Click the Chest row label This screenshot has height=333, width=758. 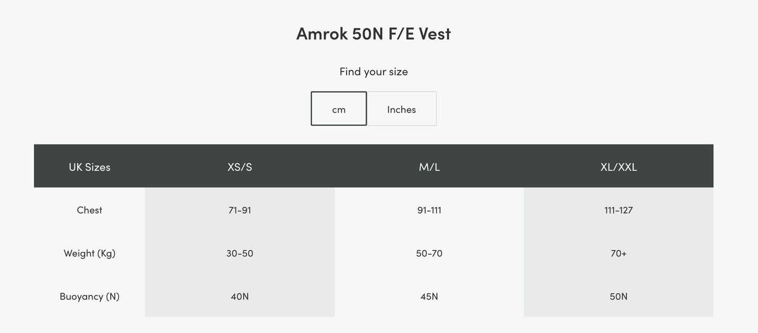90,210
